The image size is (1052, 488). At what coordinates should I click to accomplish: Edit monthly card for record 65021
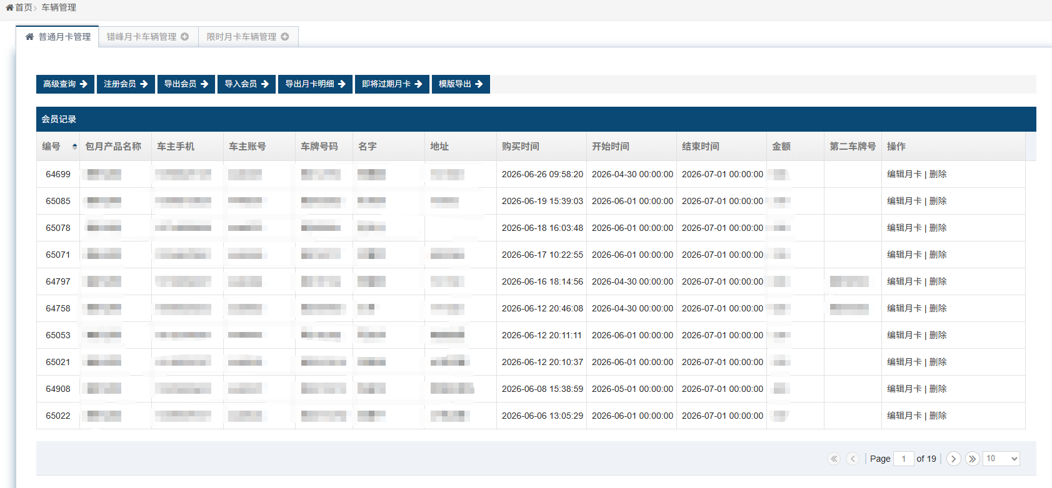point(904,362)
